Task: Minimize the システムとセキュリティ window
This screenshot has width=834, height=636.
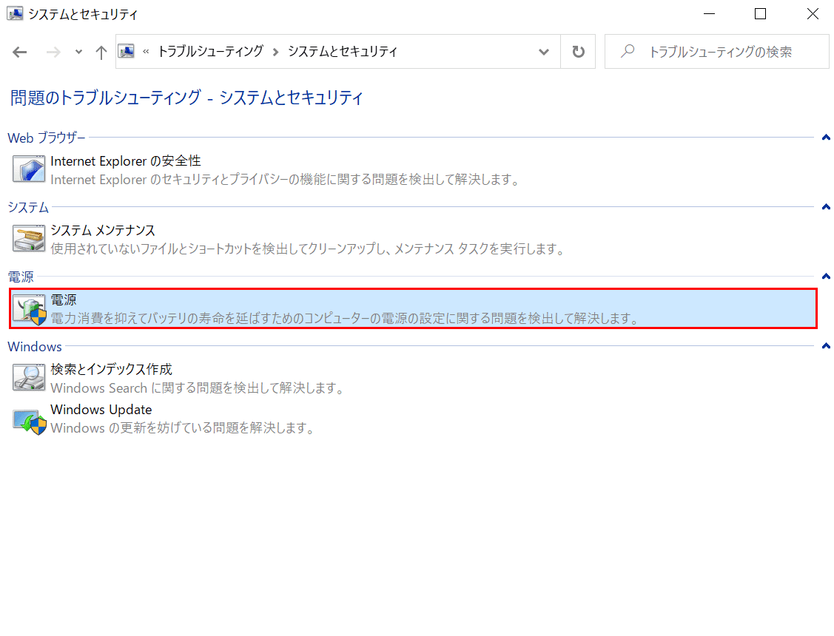Action: [709, 14]
